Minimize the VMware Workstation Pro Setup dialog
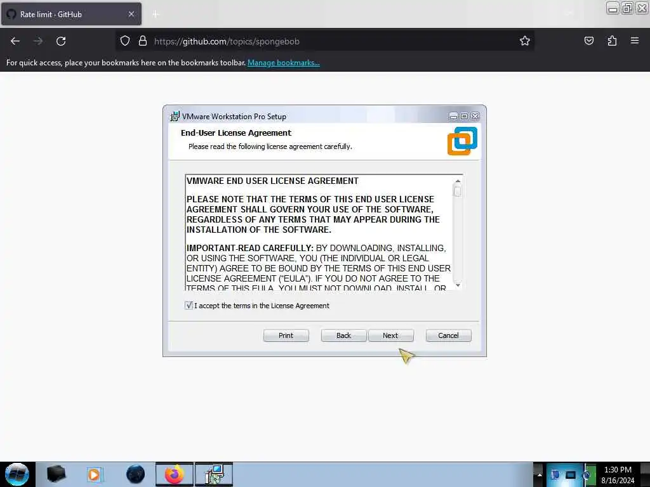Viewport: 650px width, 487px height. (453, 117)
